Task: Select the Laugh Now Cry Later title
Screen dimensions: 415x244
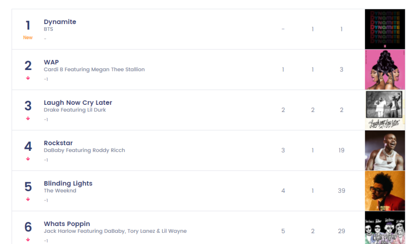Action: click(78, 103)
